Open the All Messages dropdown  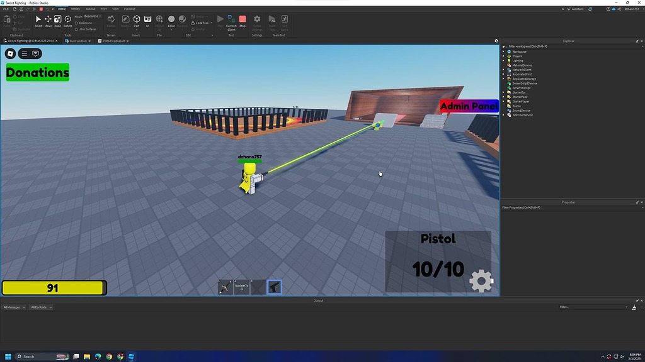[x=14, y=307]
